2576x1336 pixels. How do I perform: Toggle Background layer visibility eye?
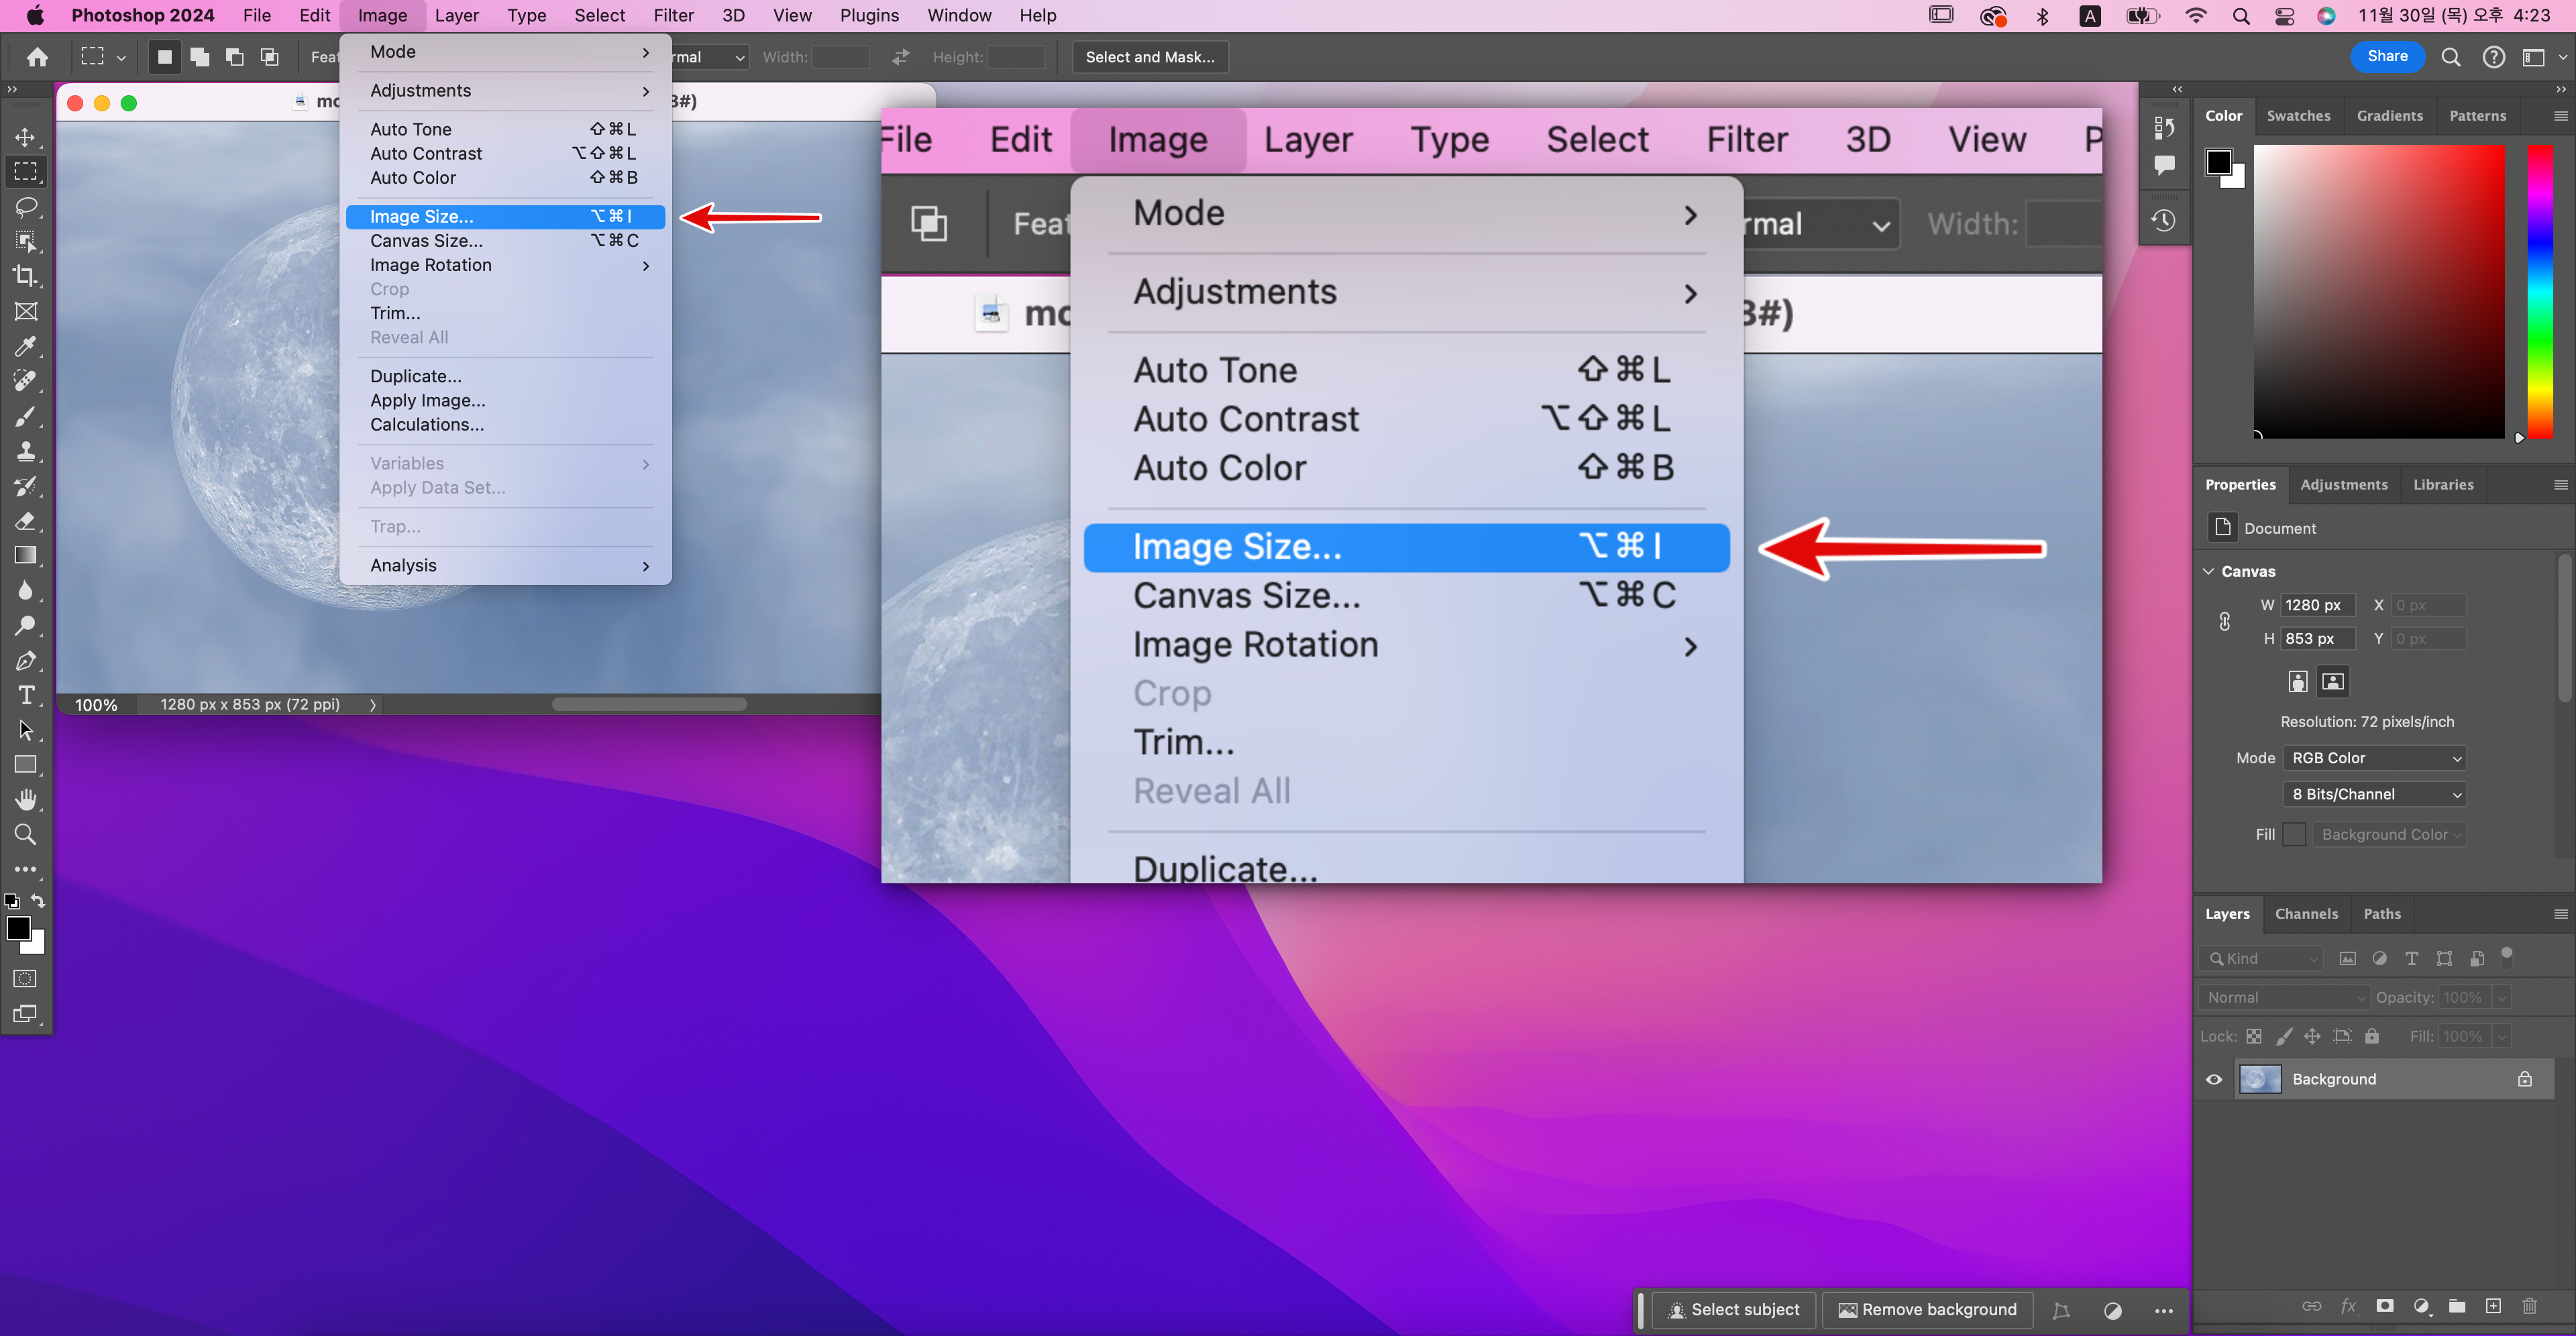coord(2214,1080)
